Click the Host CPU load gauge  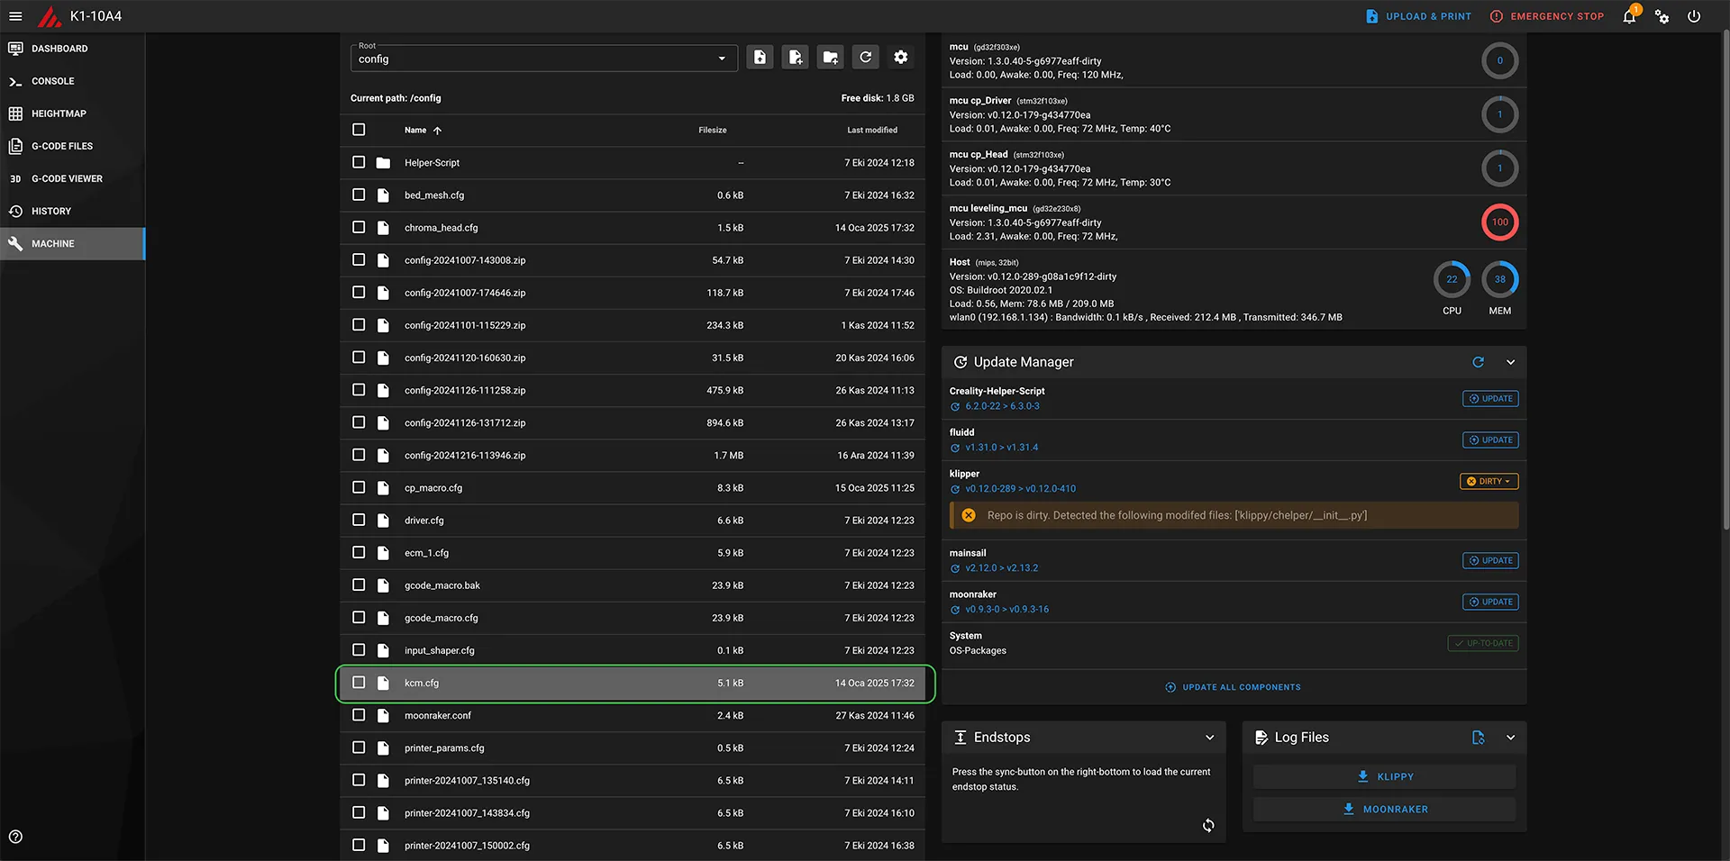(x=1452, y=279)
